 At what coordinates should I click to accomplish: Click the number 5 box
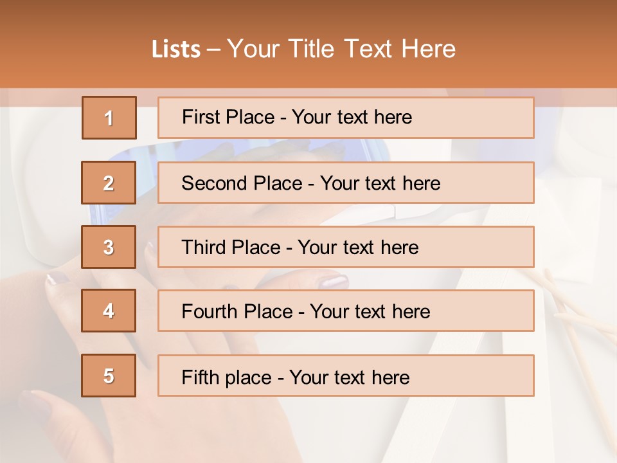pyautogui.click(x=109, y=376)
